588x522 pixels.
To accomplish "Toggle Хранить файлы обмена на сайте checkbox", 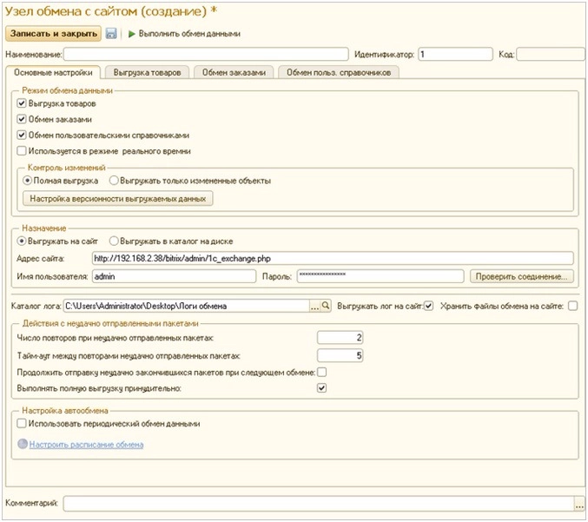I will 572,306.
